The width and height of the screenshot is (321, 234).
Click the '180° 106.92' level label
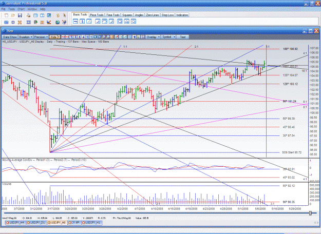[x=290, y=49]
